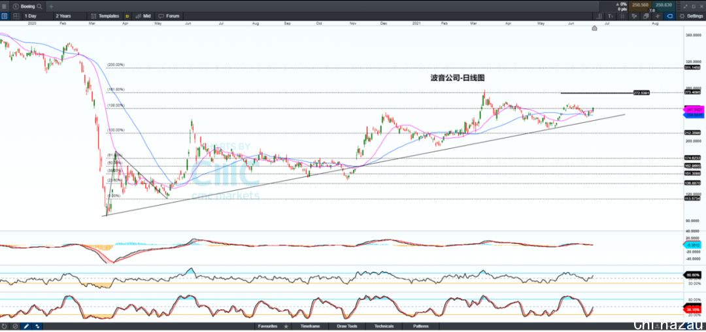Toggle the node-link icon beside pencil
Viewport: 706px width, 332px height.
pyautogui.click(x=37, y=326)
